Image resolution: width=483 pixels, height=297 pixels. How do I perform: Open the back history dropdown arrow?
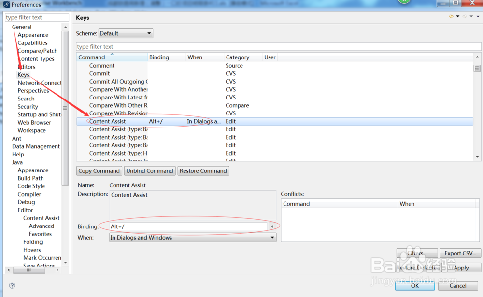click(458, 16)
